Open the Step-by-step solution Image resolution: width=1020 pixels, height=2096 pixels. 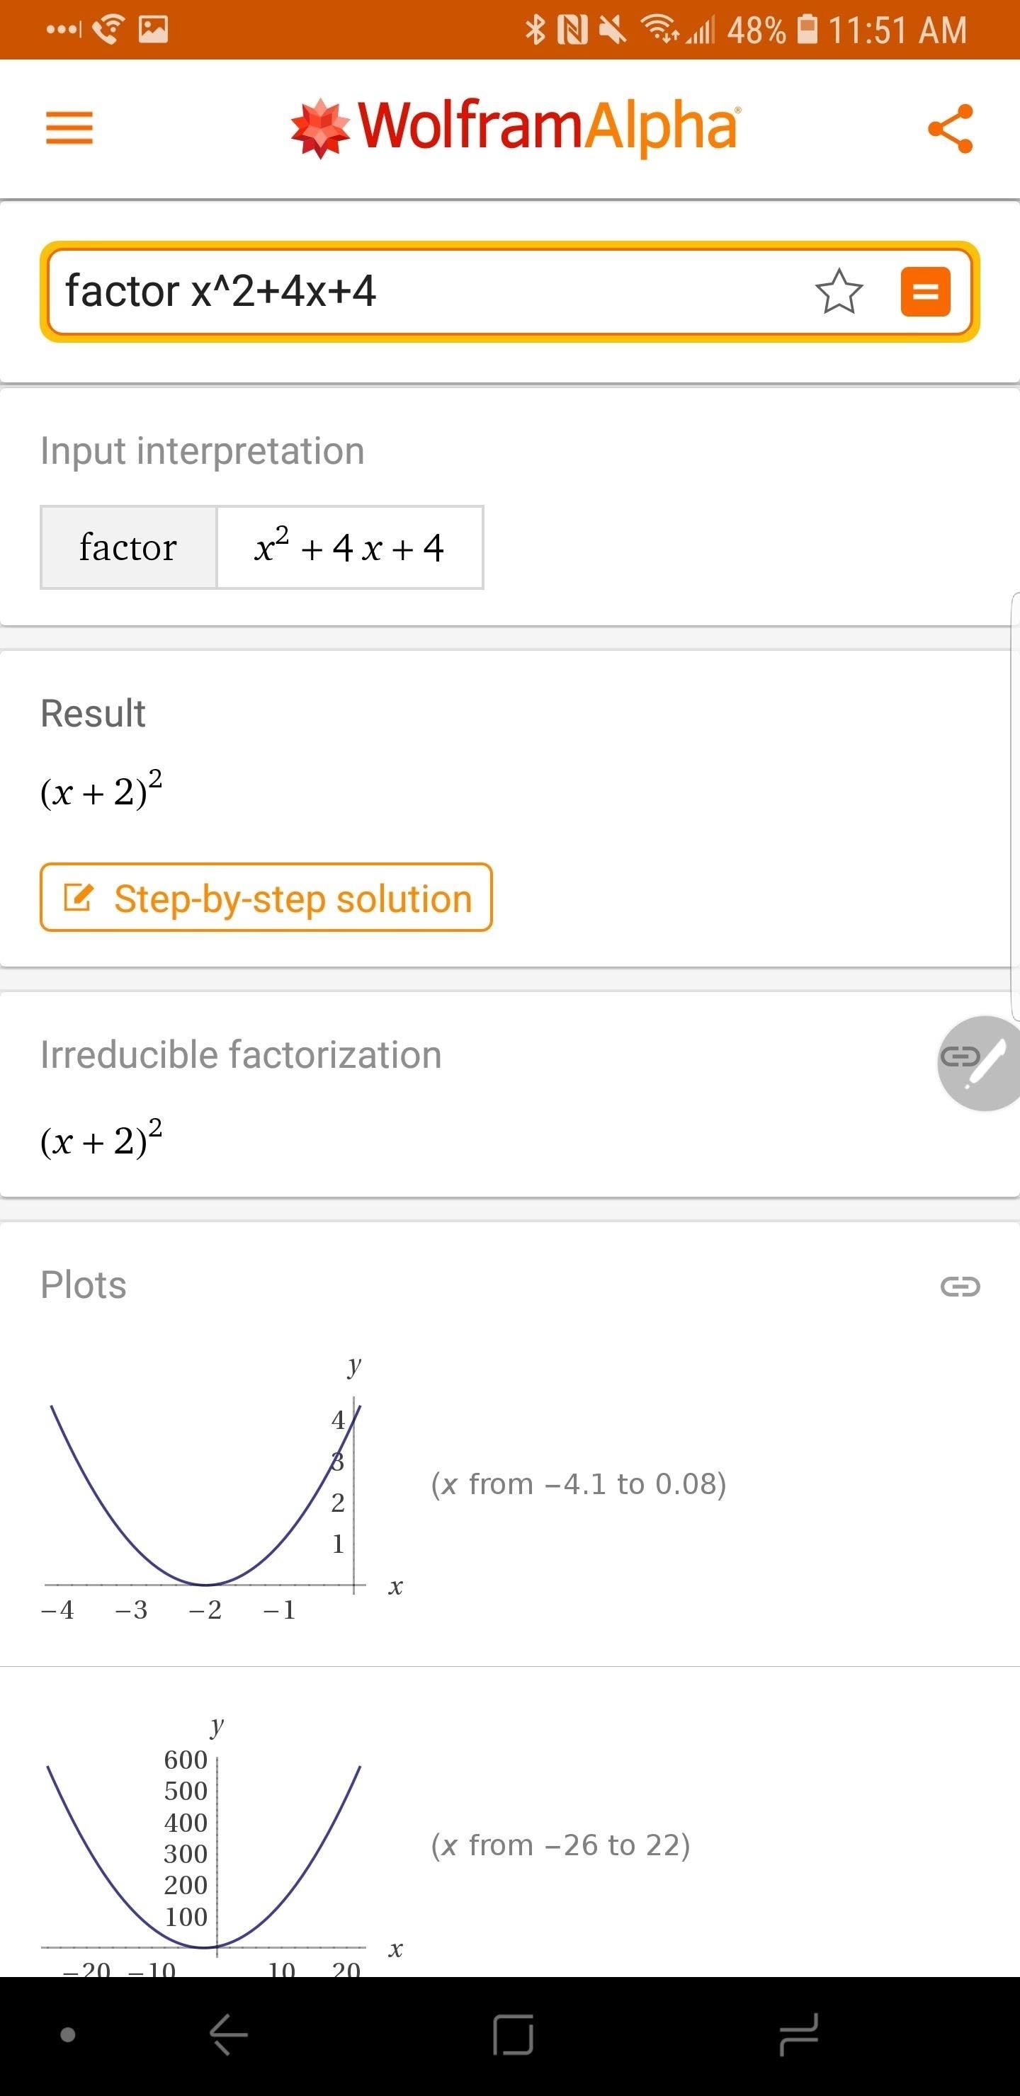pyautogui.click(x=266, y=897)
